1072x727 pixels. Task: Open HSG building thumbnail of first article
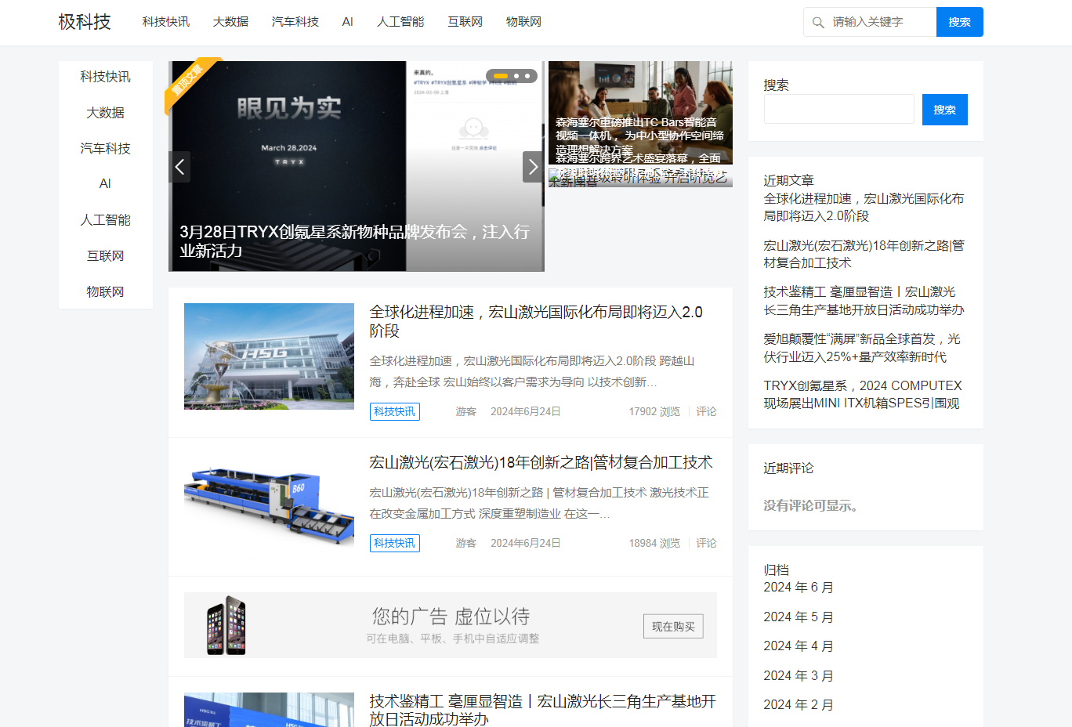(x=269, y=356)
